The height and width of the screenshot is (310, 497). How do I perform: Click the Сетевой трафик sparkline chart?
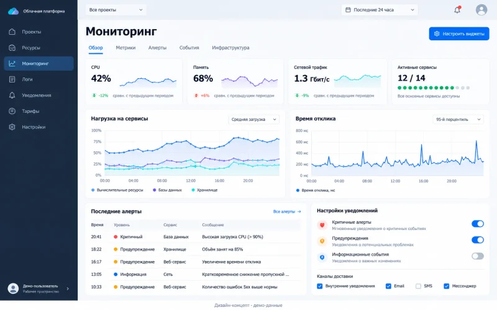[358, 81]
